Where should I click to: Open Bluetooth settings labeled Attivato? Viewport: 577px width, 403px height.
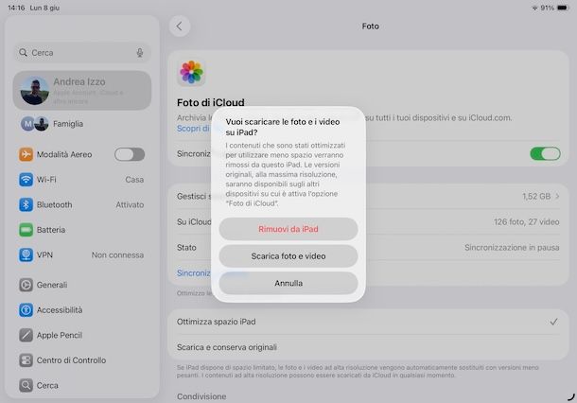tap(82, 204)
